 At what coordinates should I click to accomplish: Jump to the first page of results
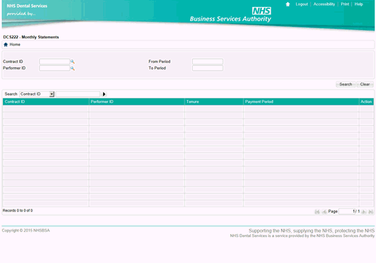317,212
